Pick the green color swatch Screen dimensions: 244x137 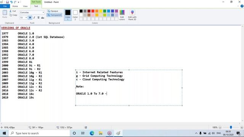pos(104,11)
